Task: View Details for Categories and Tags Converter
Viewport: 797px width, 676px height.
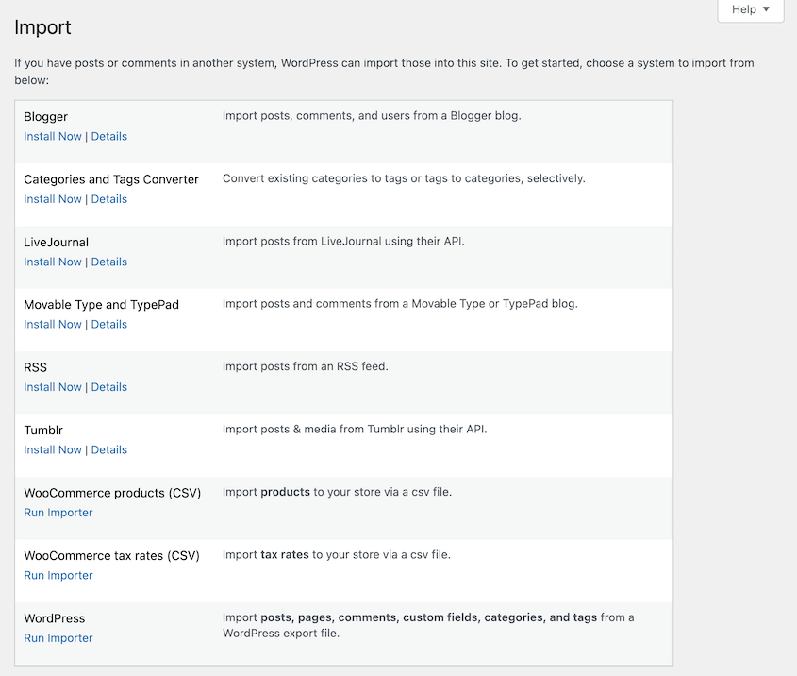Action: click(x=109, y=199)
